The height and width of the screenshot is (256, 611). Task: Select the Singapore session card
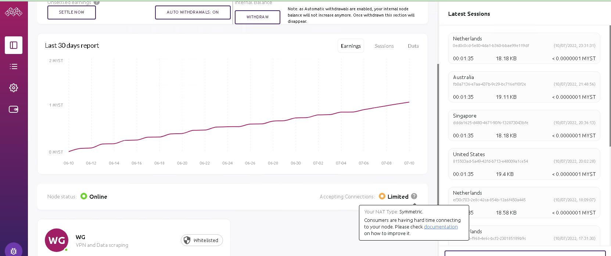tap(524, 125)
